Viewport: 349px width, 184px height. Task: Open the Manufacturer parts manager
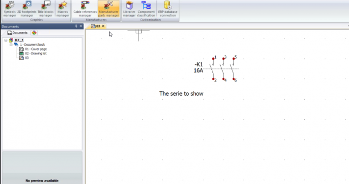point(109,9)
